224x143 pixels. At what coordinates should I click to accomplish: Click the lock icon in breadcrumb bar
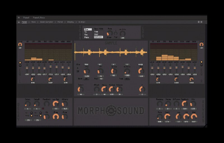(x=19, y=22)
